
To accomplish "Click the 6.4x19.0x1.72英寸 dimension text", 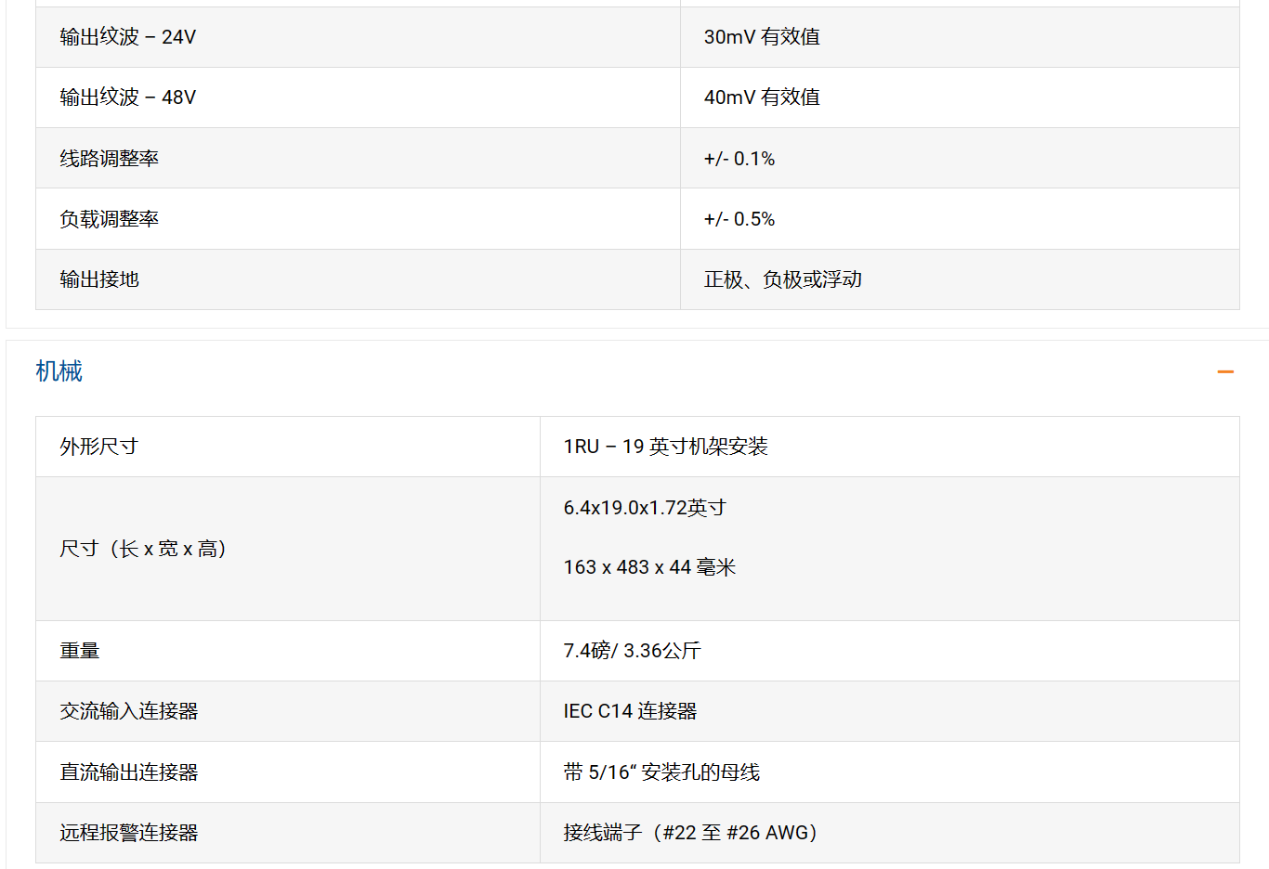I will [x=645, y=508].
